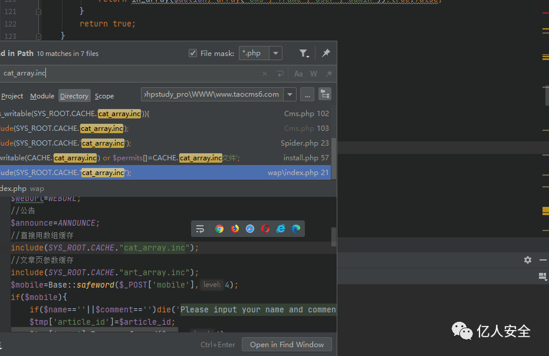The image size is (549, 356).
Task: Fold code block at line 123 gutter
Action: coord(38,36)
